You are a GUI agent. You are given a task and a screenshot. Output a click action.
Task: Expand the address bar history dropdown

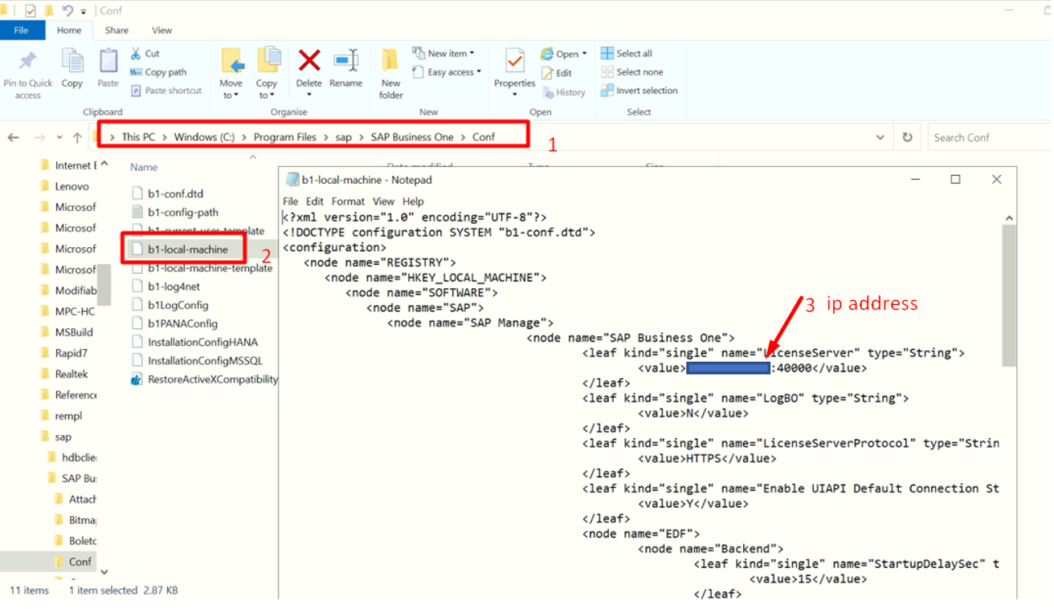[880, 137]
